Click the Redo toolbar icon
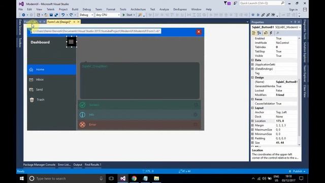Viewport: 325px width, 183px height. (71, 15)
